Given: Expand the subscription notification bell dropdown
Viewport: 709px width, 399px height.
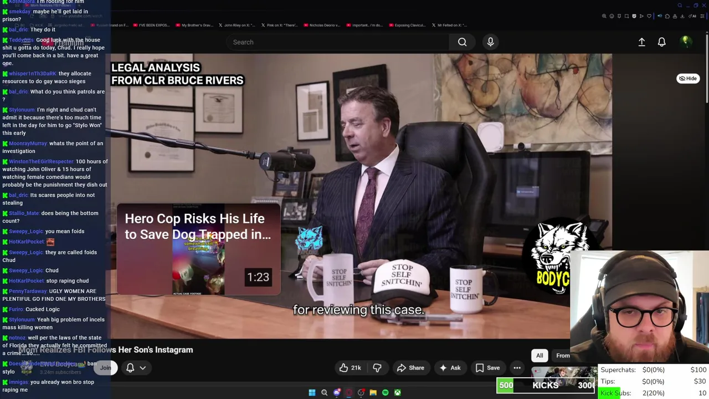Looking at the screenshot, I should [136, 367].
